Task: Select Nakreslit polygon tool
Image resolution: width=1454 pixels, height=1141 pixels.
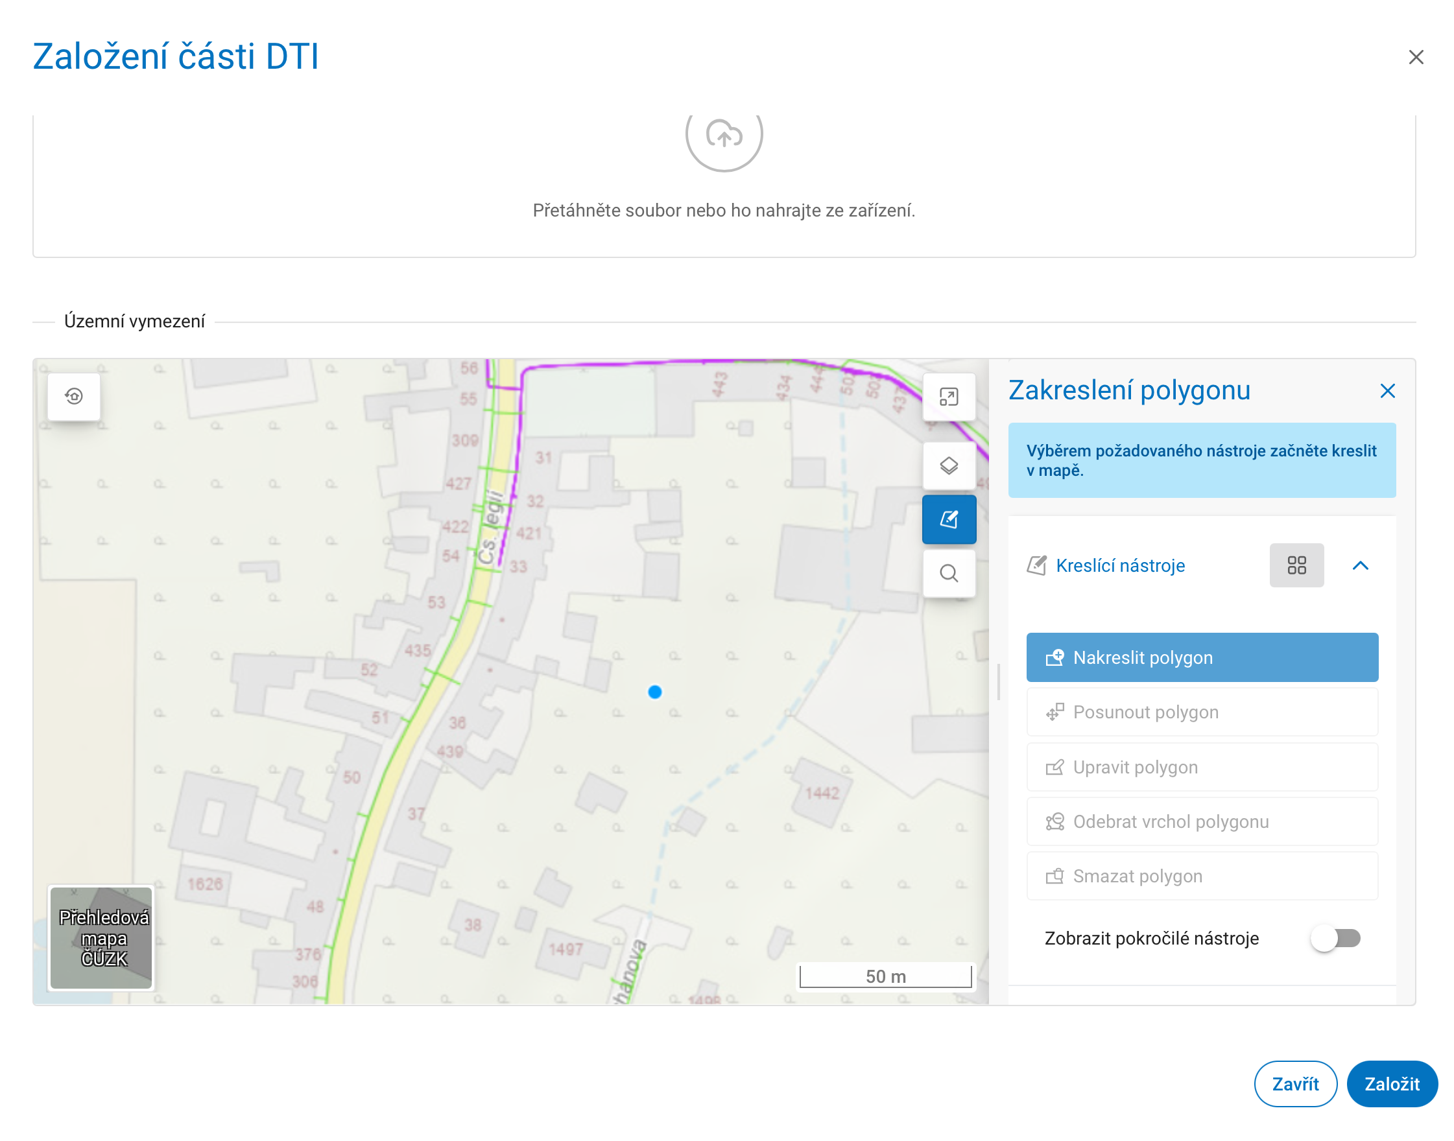Action: point(1202,657)
